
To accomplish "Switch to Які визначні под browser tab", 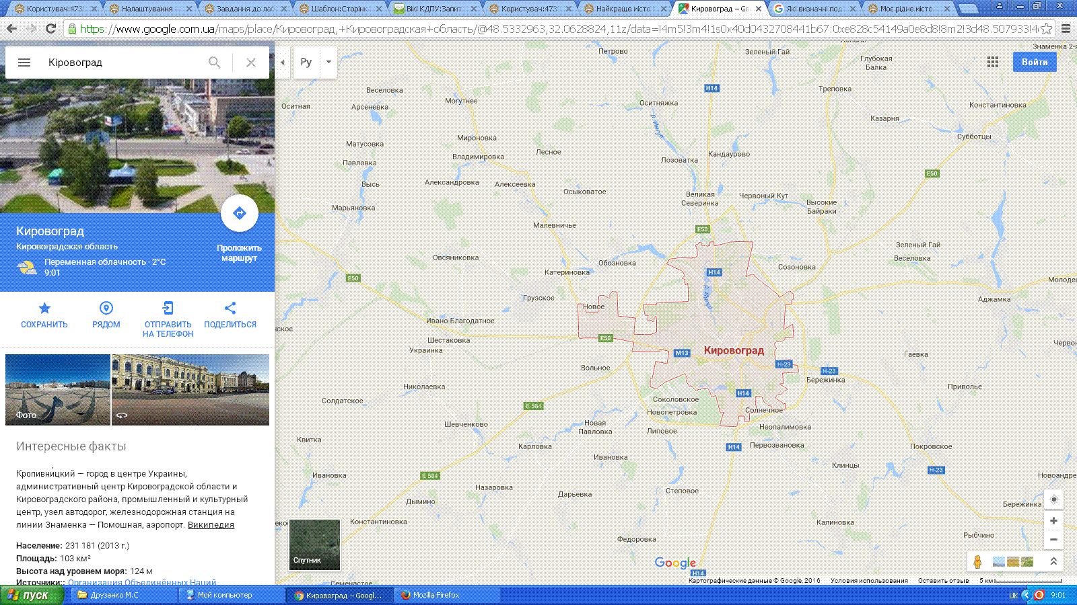I will pyautogui.click(x=814, y=9).
